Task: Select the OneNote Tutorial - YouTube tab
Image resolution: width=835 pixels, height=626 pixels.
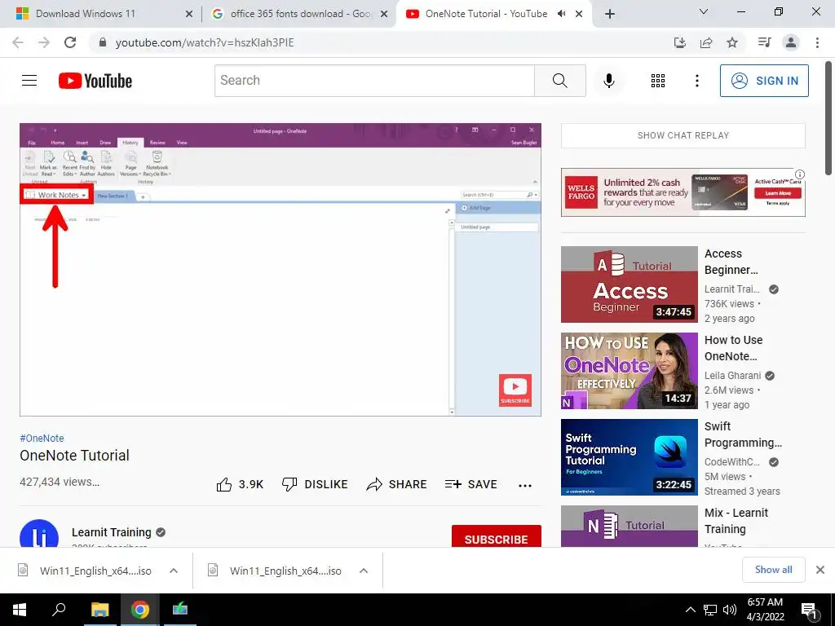Action: pos(486,14)
